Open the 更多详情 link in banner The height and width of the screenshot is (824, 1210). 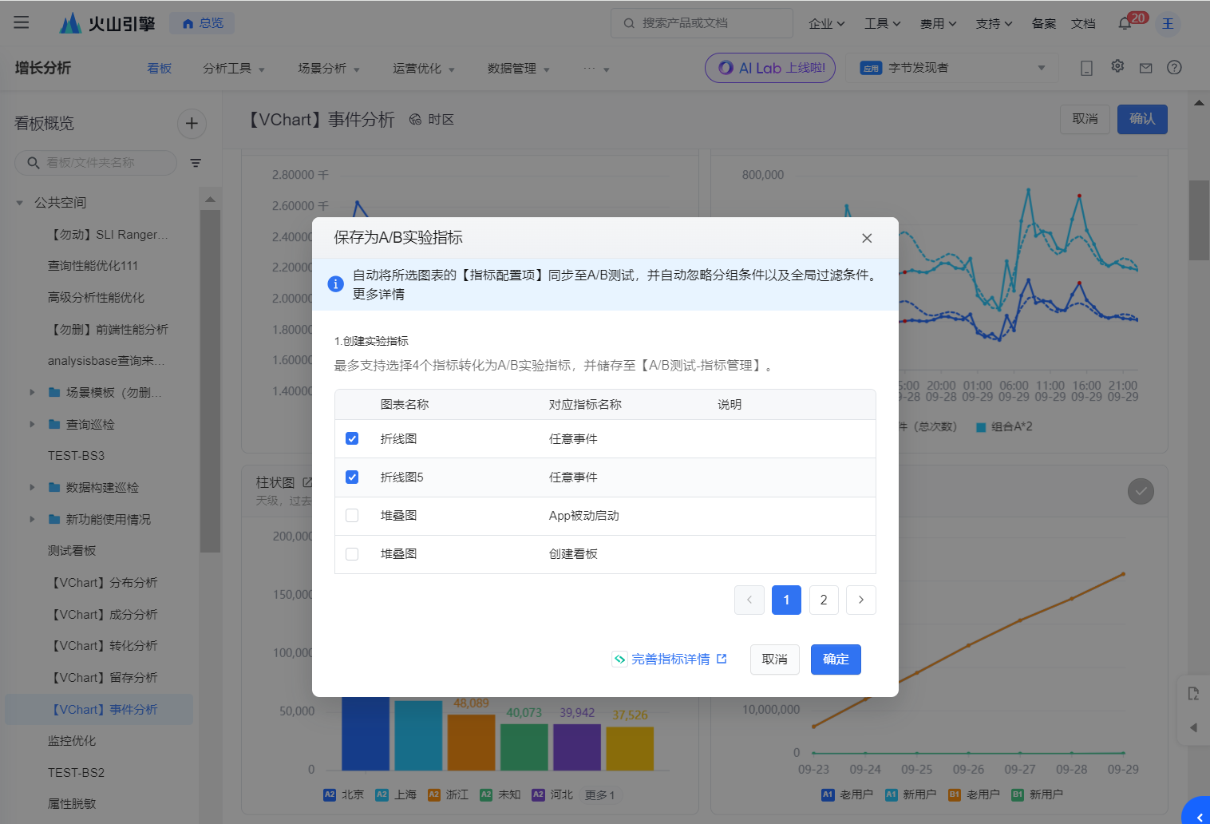[x=378, y=294]
